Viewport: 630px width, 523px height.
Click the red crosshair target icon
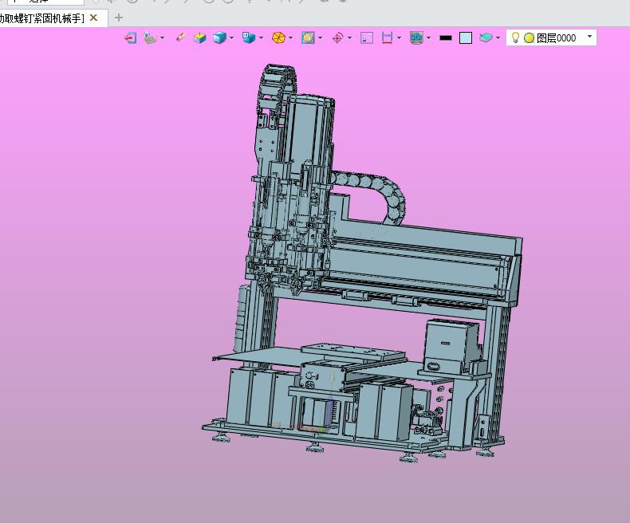click(337, 37)
